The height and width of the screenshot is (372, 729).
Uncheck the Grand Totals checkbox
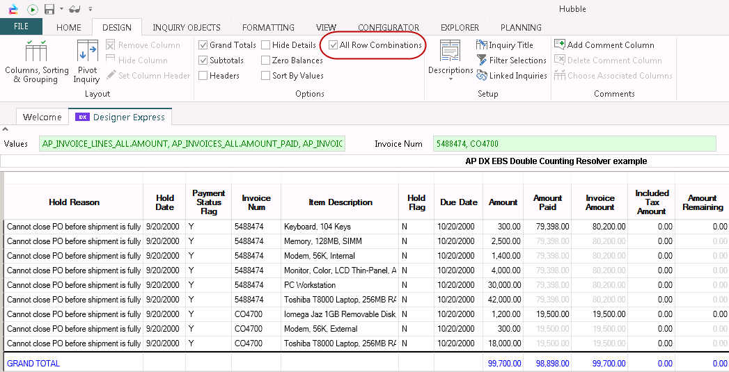pos(203,45)
